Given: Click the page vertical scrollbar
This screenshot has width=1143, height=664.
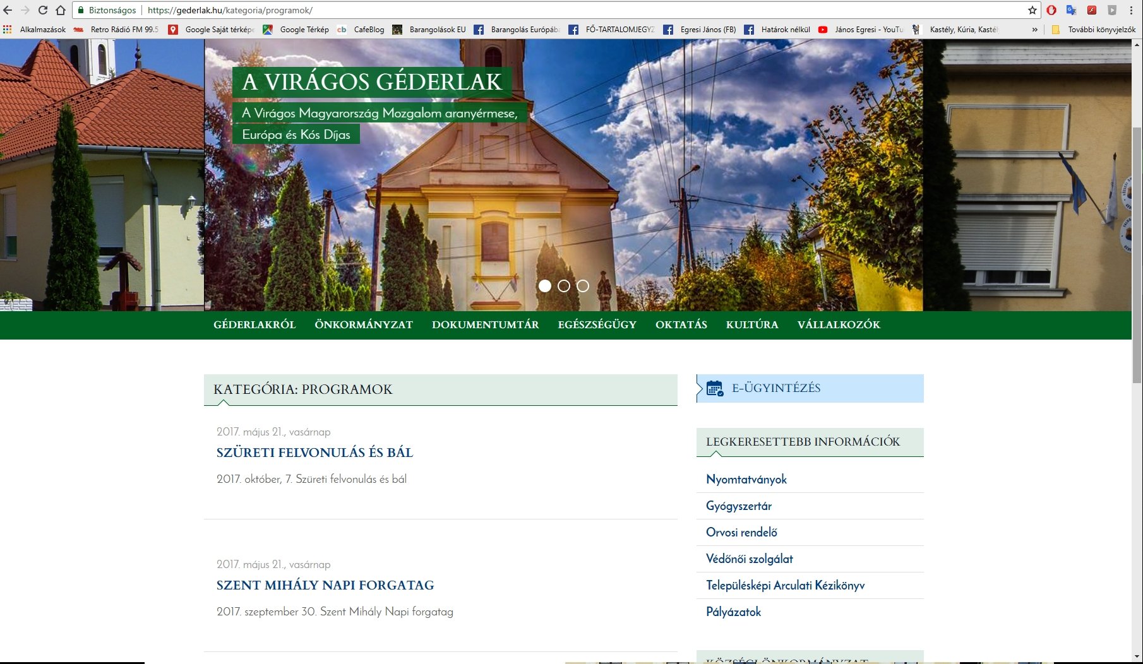Looking at the screenshot, I should pos(1137,252).
